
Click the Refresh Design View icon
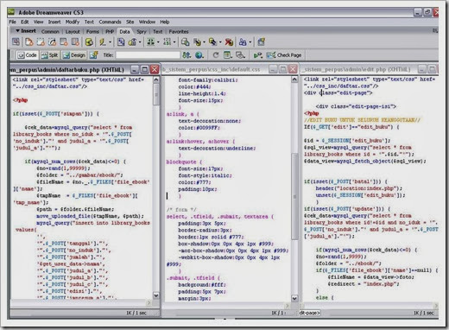pos(216,55)
